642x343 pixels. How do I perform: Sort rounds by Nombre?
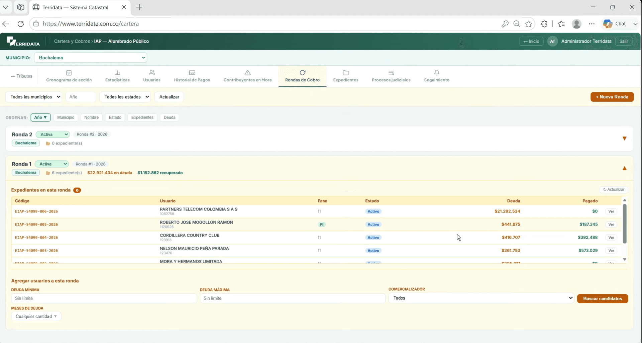coord(92,117)
